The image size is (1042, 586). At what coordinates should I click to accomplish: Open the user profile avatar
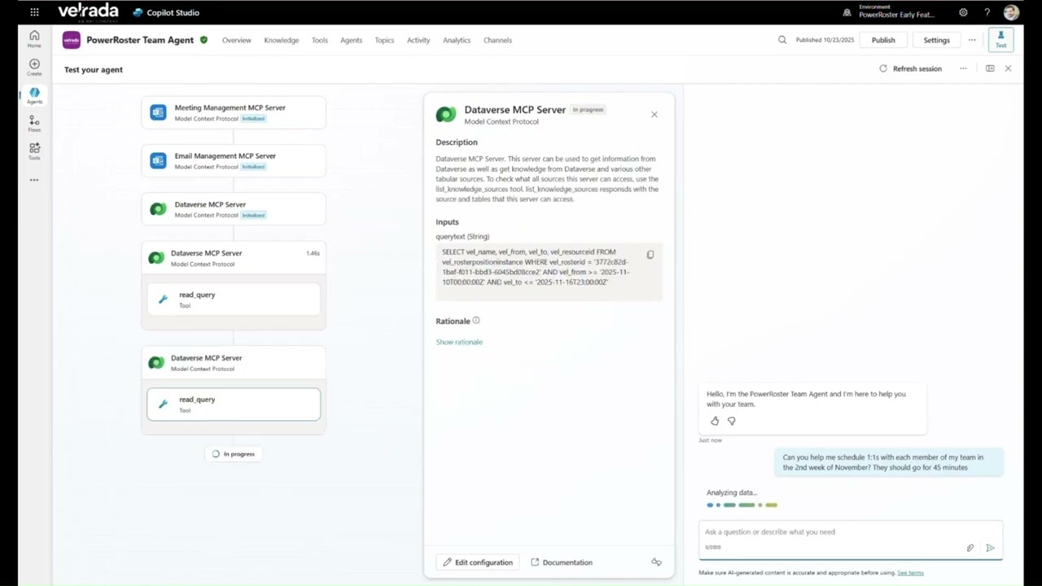click(x=1011, y=12)
